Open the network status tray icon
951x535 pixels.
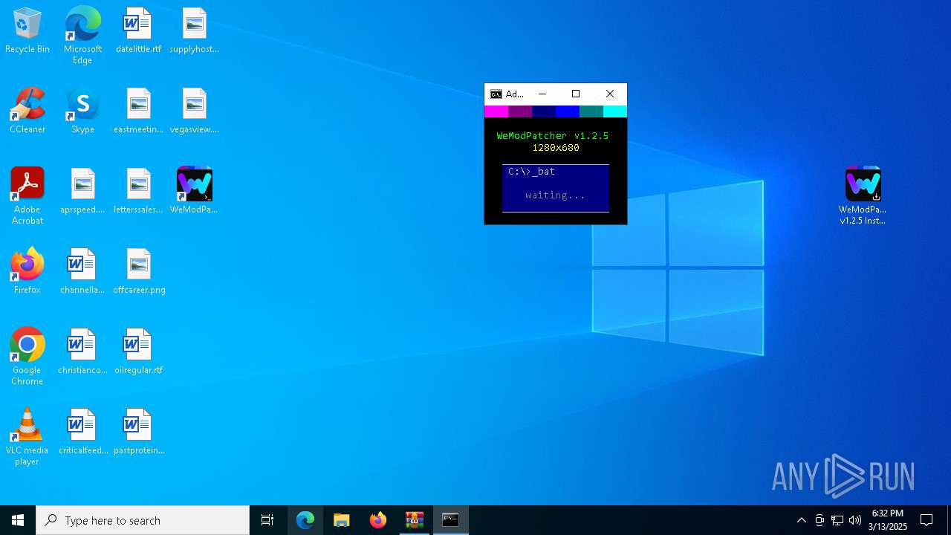pos(837,520)
